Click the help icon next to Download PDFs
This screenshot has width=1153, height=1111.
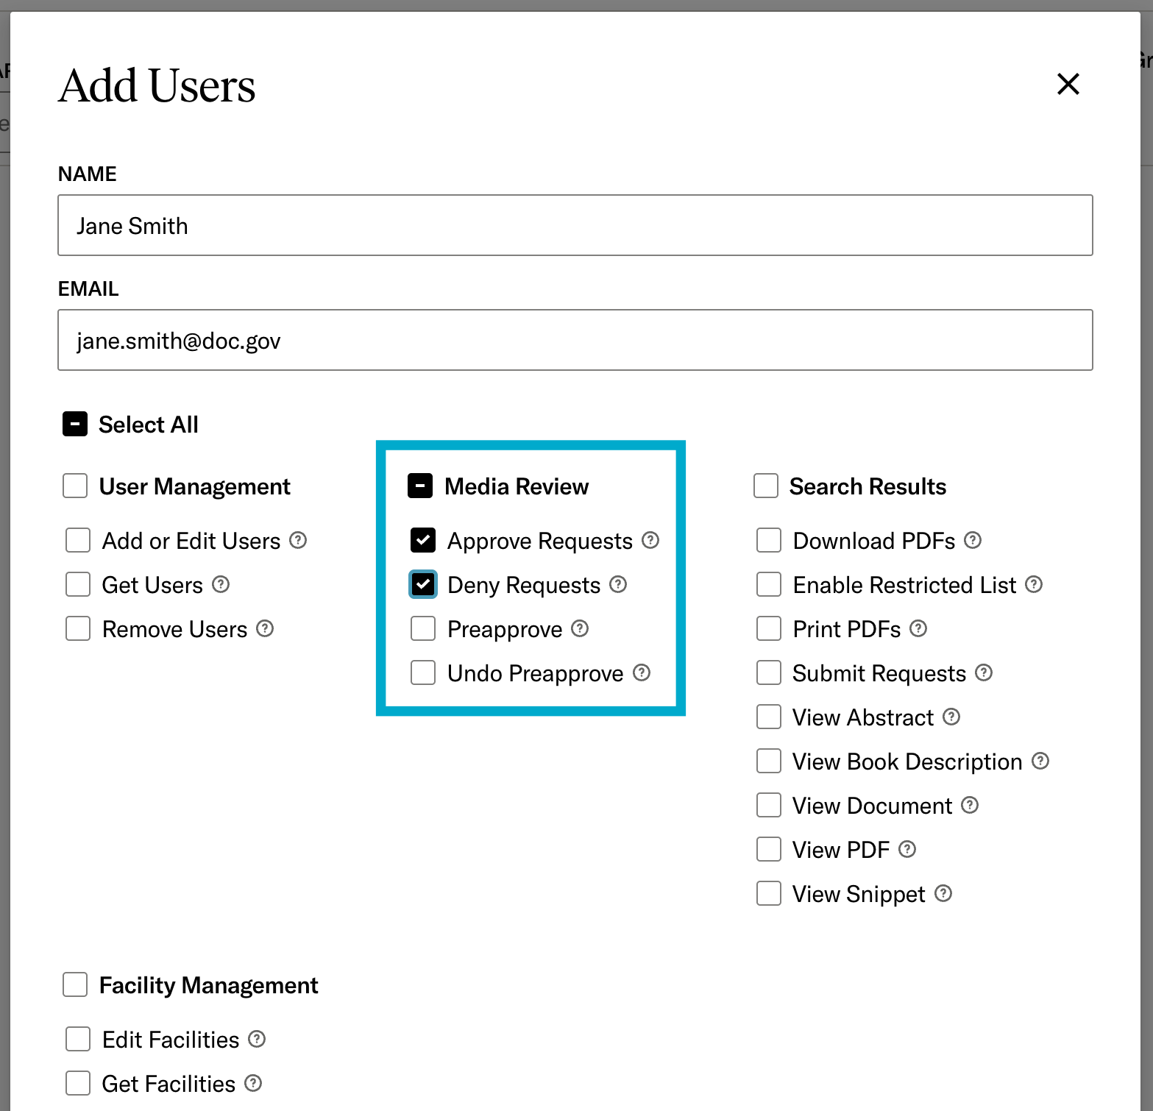973,540
